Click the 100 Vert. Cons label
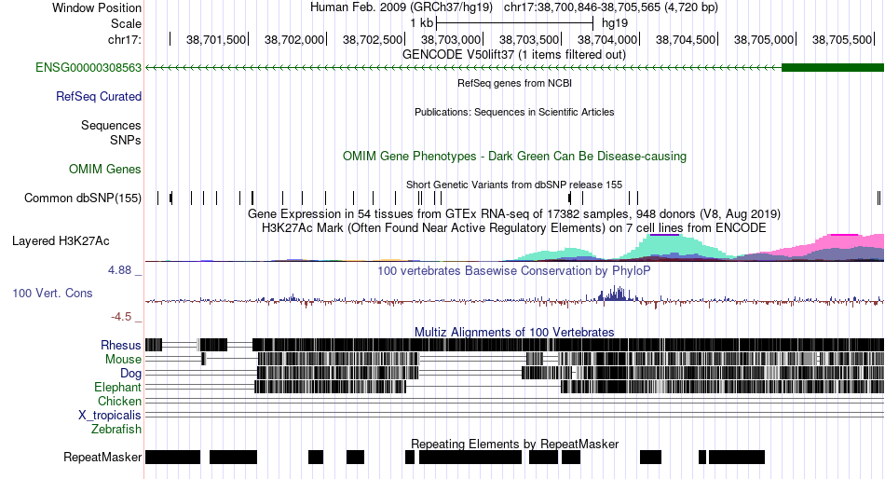 [52, 294]
